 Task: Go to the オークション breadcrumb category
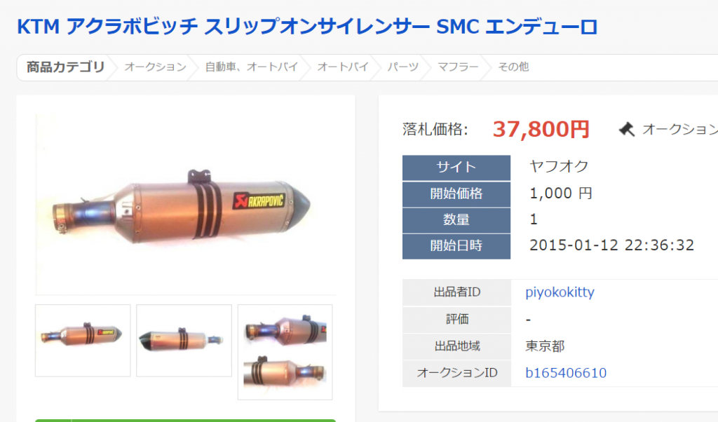point(155,67)
